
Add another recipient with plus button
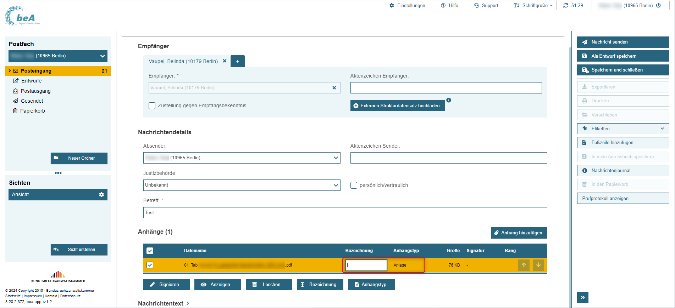238,61
